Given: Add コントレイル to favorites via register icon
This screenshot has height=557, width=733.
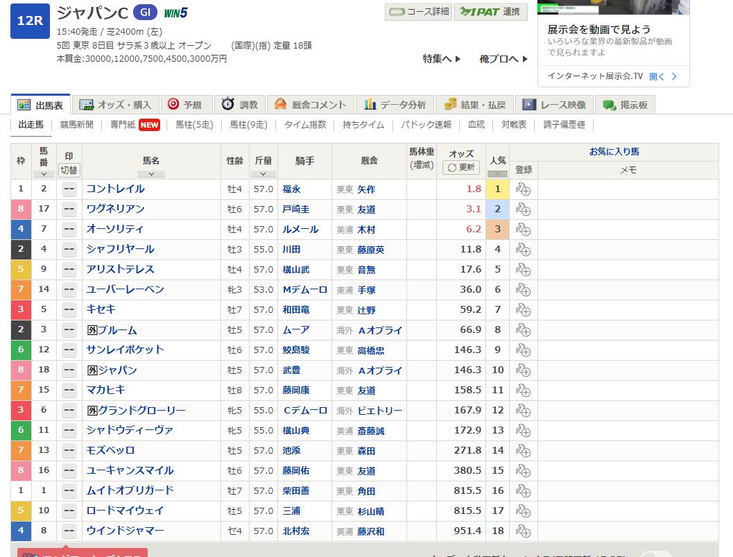Looking at the screenshot, I should pos(523,189).
